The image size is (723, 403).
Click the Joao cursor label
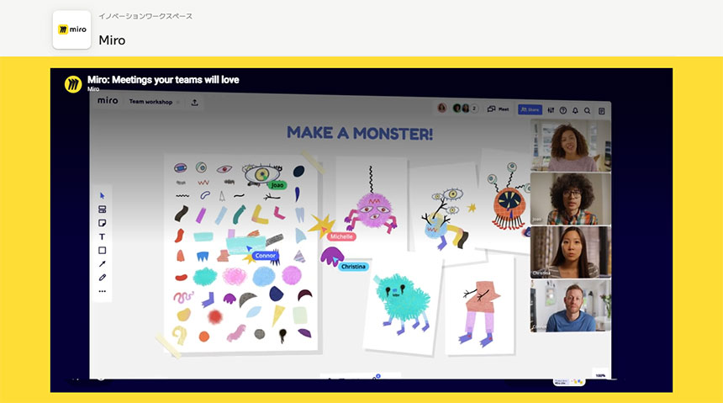(x=277, y=185)
